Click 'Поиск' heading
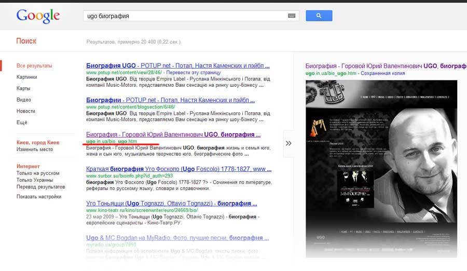The width and height of the screenshot is (467, 271). (x=26, y=41)
